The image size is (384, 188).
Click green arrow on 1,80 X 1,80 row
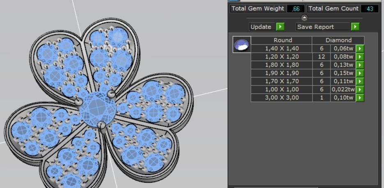click(x=360, y=65)
